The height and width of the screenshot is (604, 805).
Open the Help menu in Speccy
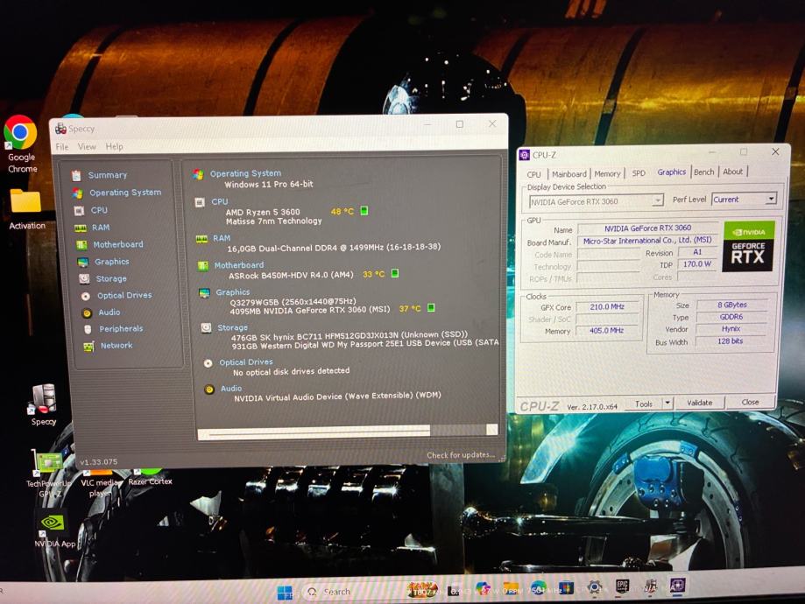click(114, 147)
